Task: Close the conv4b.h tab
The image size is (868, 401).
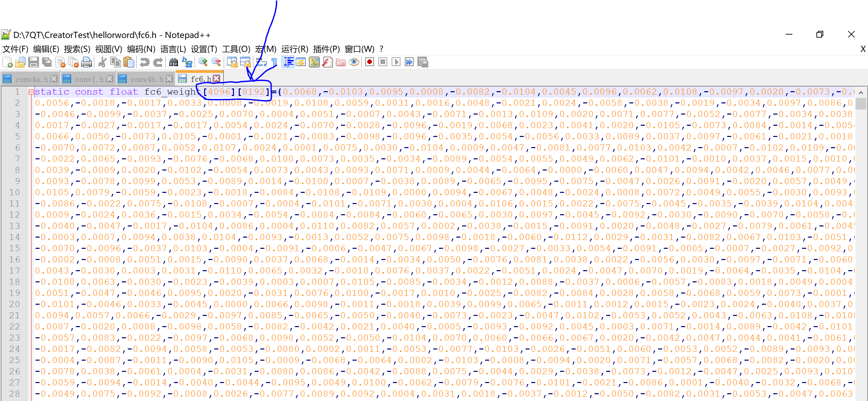Action: pyautogui.click(x=170, y=79)
